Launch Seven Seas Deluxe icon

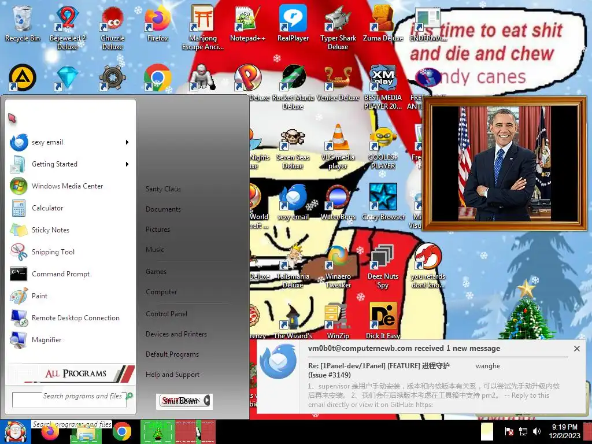293,147
